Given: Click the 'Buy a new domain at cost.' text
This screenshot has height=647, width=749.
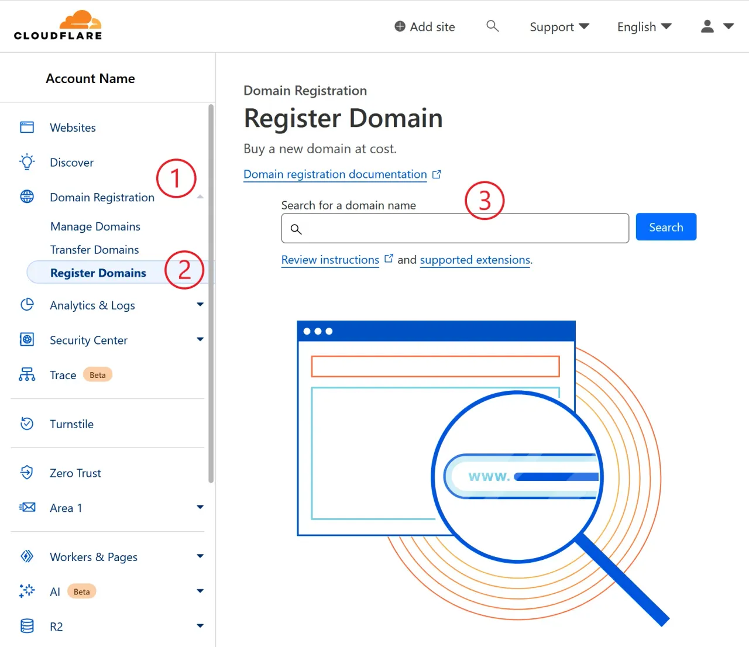Looking at the screenshot, I should 320,149.
